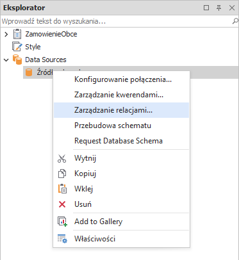Select the Data Sources tree item

(45, 60)
